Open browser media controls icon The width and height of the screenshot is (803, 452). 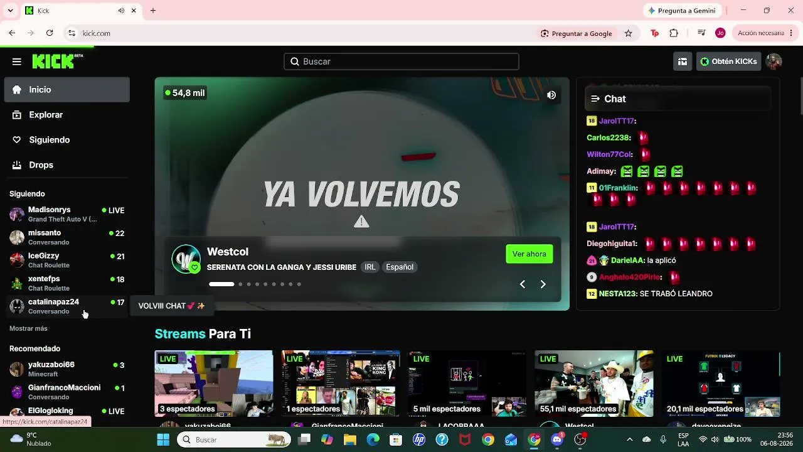point(702,33)
